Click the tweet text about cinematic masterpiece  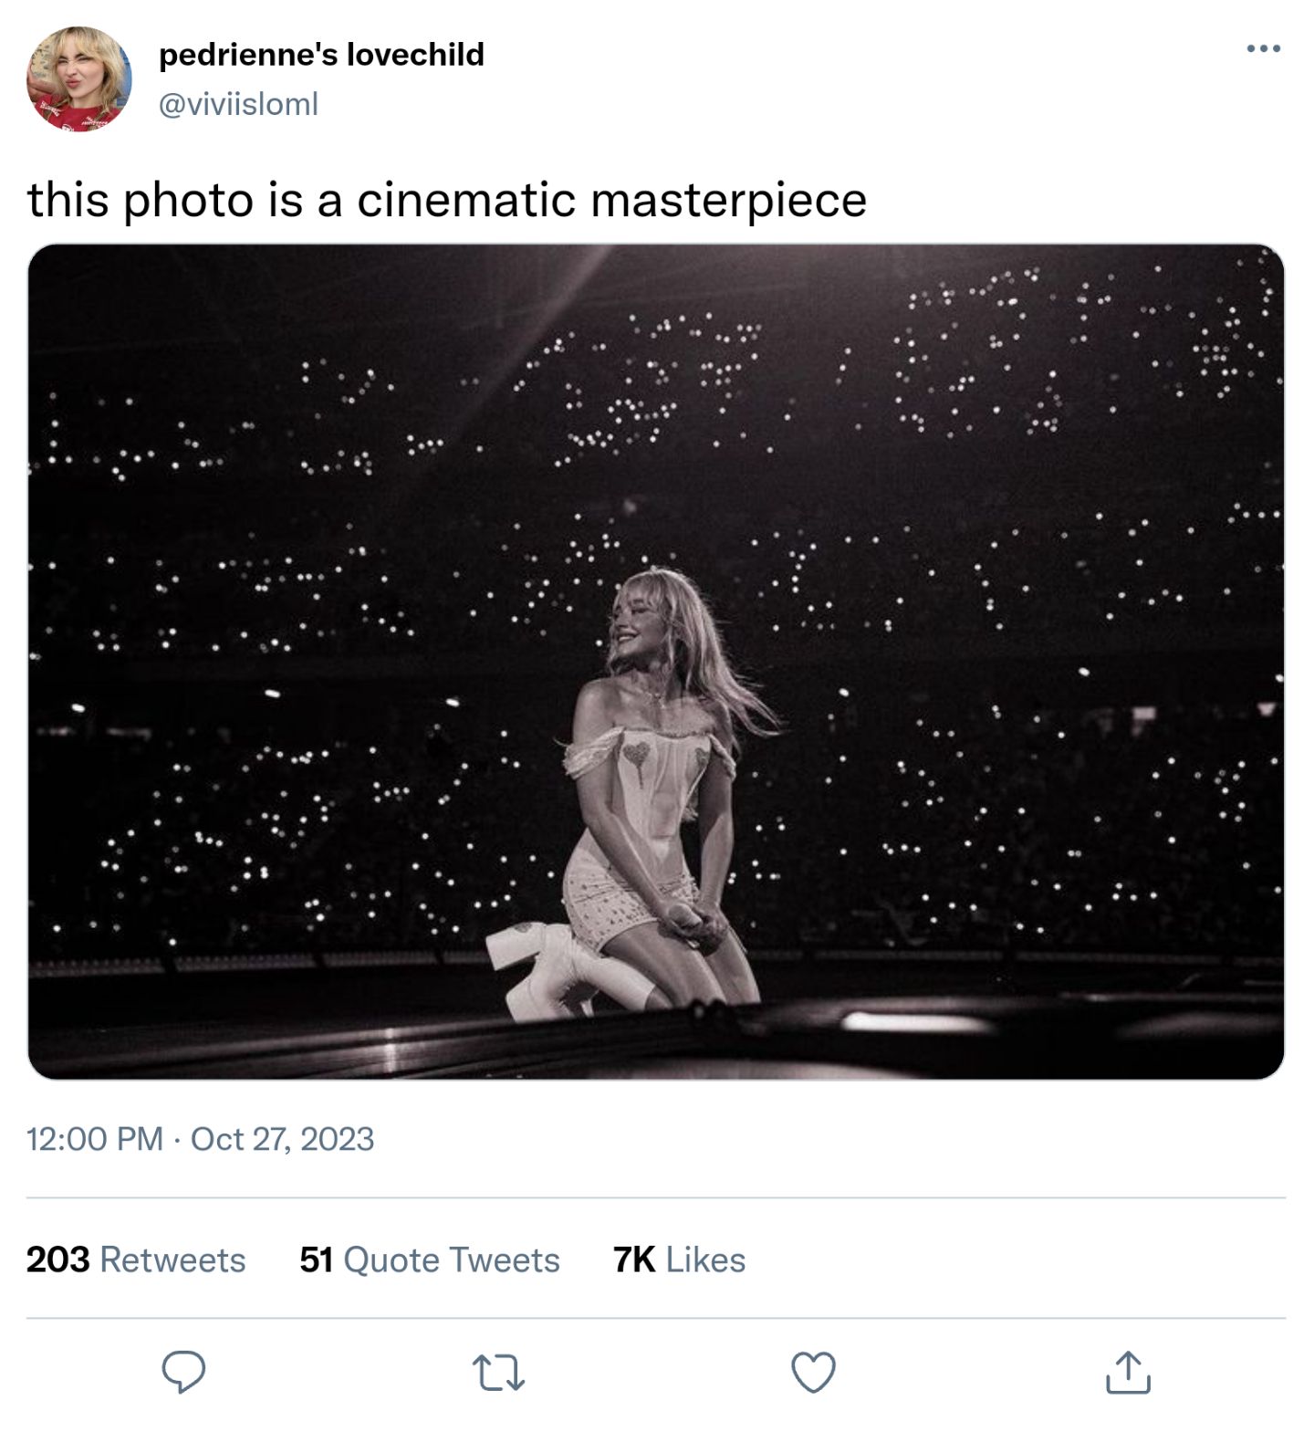coord(447,200)
